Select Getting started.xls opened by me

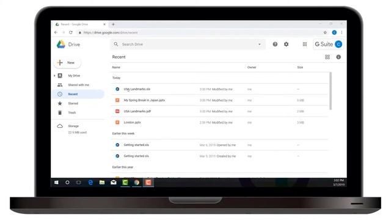136,145
